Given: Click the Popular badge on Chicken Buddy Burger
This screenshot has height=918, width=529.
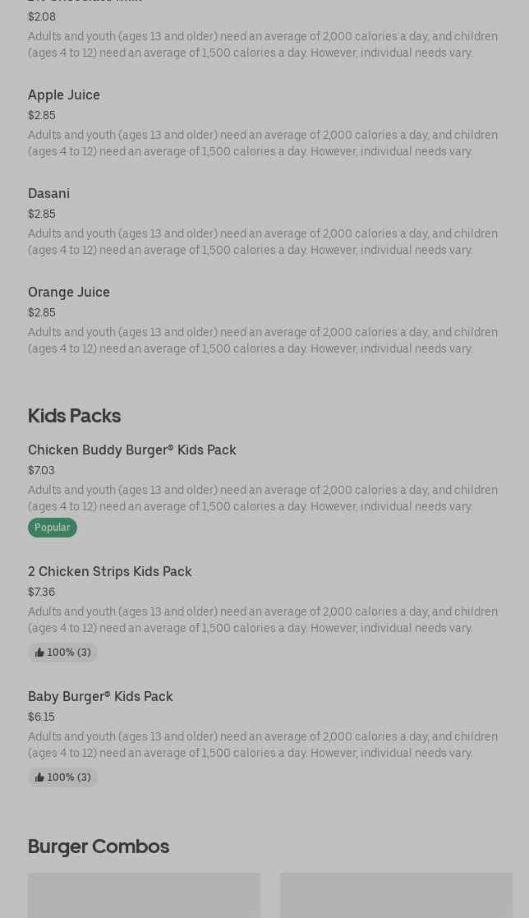Looking at the screenshot, I should [x=53, y=528].
